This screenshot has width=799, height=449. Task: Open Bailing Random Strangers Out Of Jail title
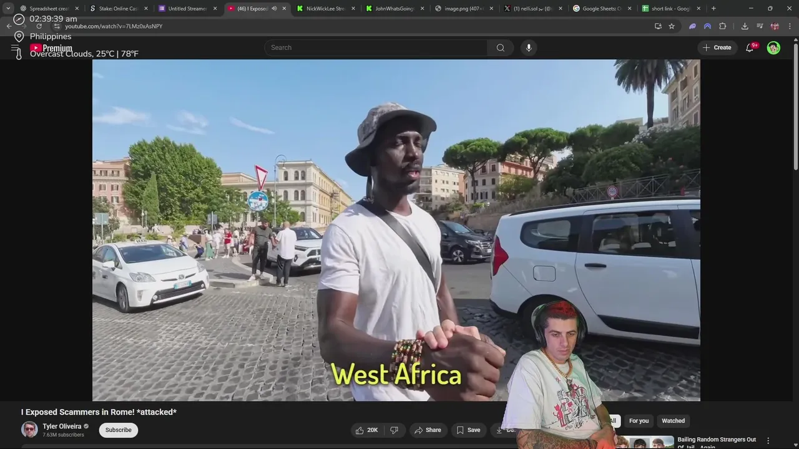tap(717, 443)
